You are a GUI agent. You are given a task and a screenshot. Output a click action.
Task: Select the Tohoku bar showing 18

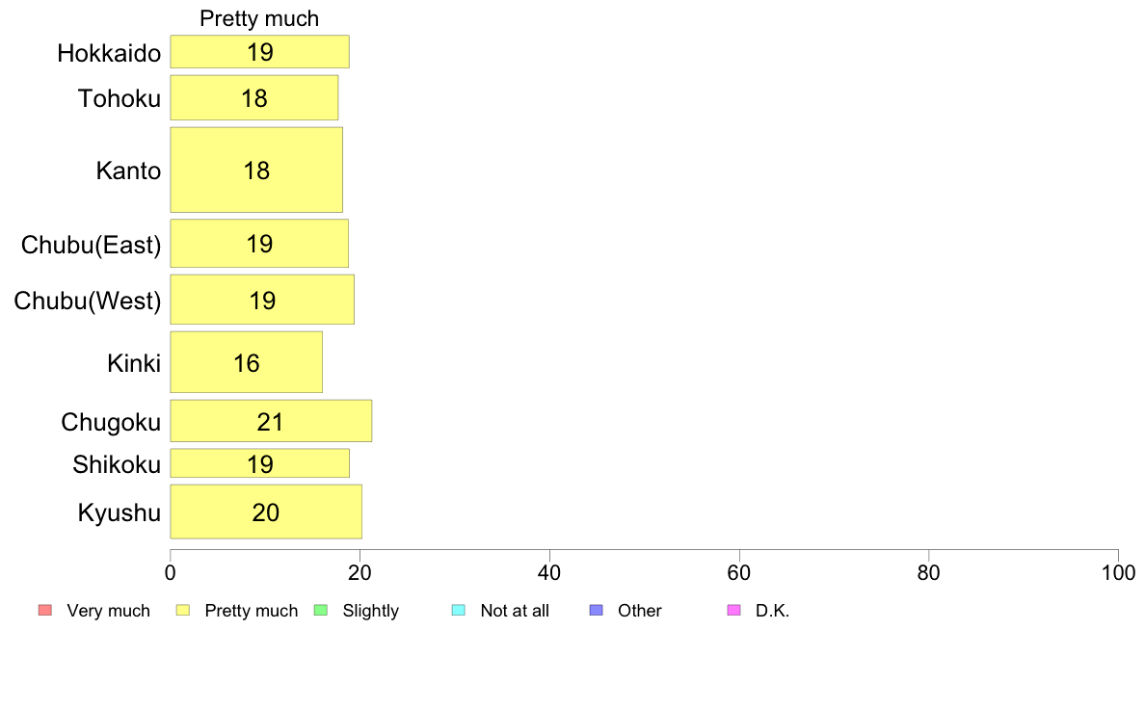pos(254,97)
